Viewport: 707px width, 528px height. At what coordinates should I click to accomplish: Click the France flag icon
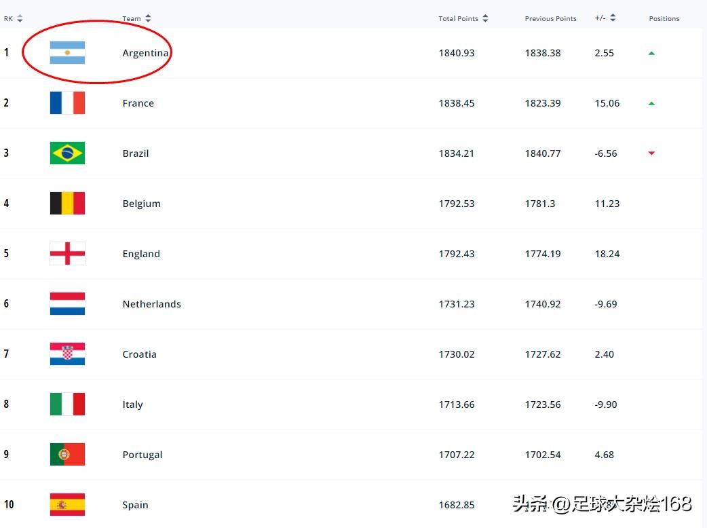pyautogui.click(x=67, y=102)
